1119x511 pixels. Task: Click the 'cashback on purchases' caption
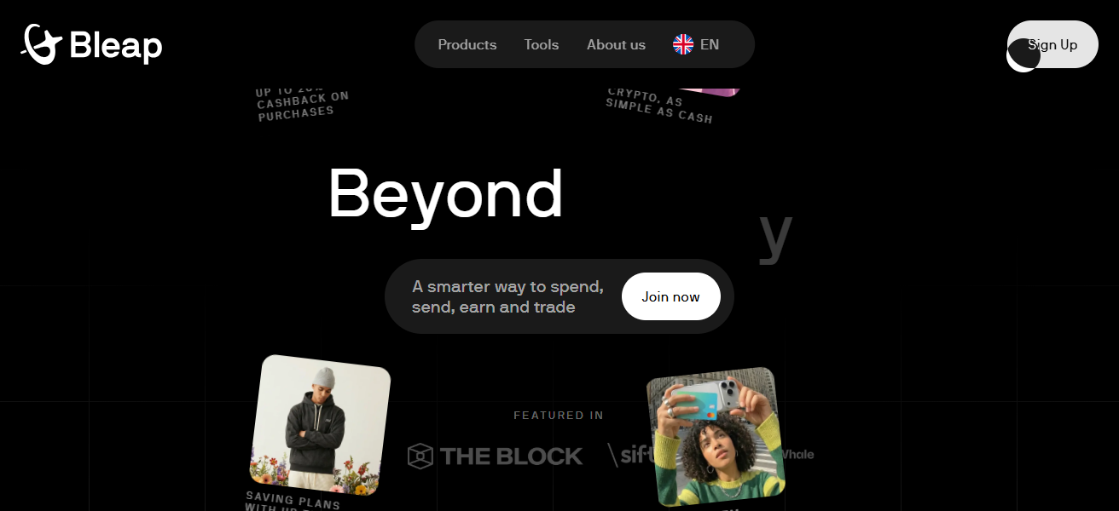[x=304, y=104]
